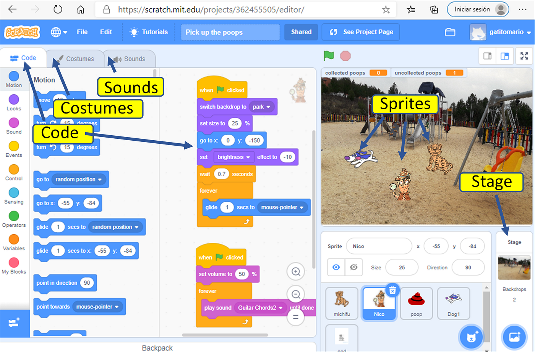
Task: Click the project title field Pick up the poops
Action: pyautogui.click(x=230, y=32)
